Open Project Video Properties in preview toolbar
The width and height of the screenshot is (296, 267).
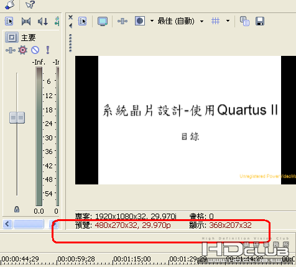[83, 21]
